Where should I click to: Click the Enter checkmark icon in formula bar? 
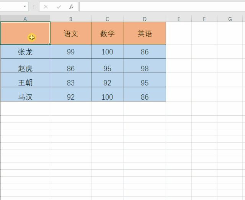[59, 7]
